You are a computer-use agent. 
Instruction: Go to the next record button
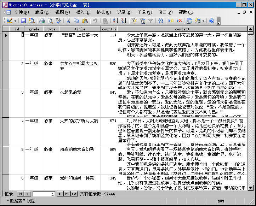[x=59, y=194]
